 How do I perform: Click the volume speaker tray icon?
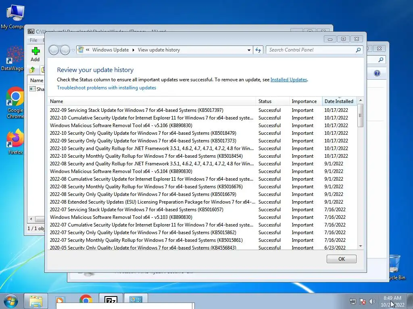click(372, 301)
